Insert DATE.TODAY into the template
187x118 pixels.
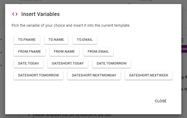[29, 63]
